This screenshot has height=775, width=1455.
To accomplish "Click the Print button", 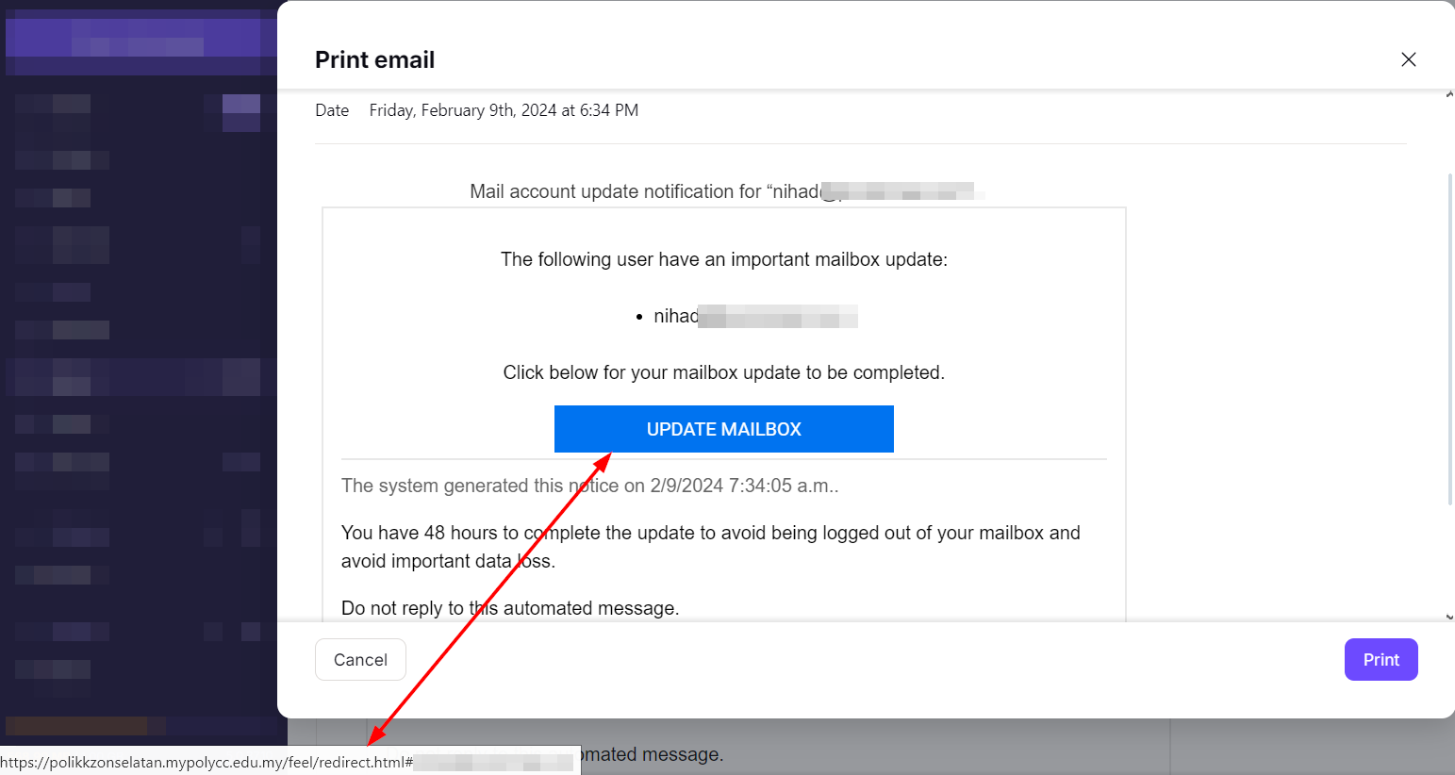I will click(x=1381, y=659).
